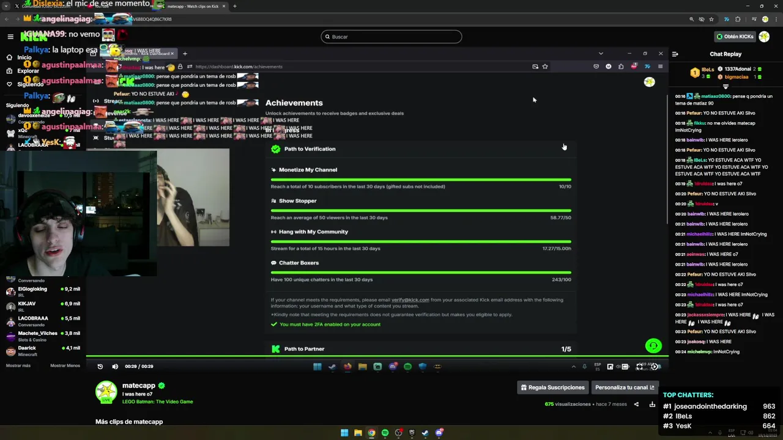The height and width of the screenshot is (440, 783).
Task: Toggle fullscreen on the clip player
Action: (640, 367)
